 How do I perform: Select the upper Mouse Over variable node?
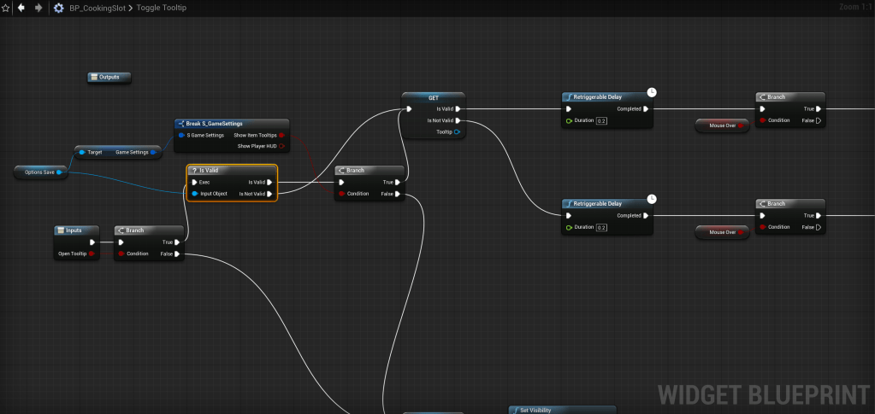pos(721,125)
